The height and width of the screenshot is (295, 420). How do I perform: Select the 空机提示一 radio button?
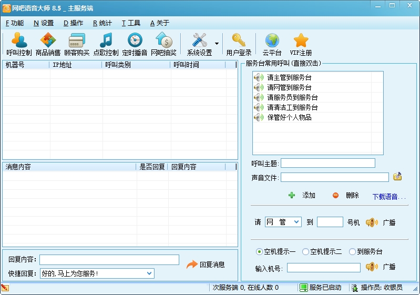pyautogui.click(x=259, y=252)
